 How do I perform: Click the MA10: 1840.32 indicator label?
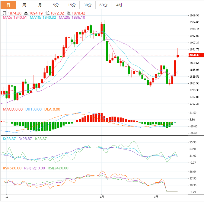point(43,18)
